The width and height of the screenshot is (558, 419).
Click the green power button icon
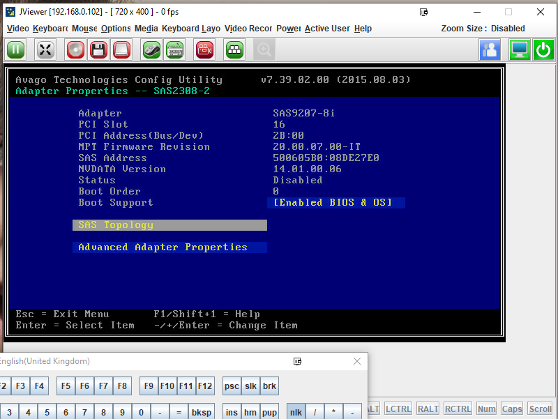[543, 49]
